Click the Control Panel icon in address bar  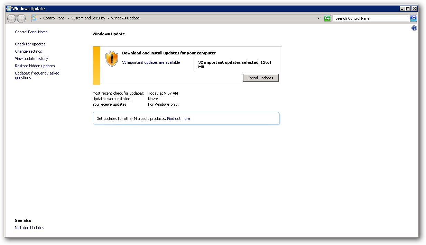coord(35,18)
